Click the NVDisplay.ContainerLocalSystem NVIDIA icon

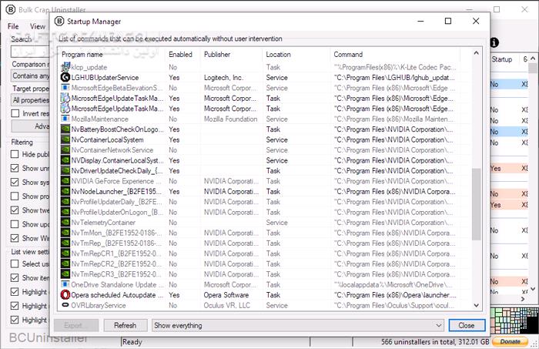click(x=65, y=160)
